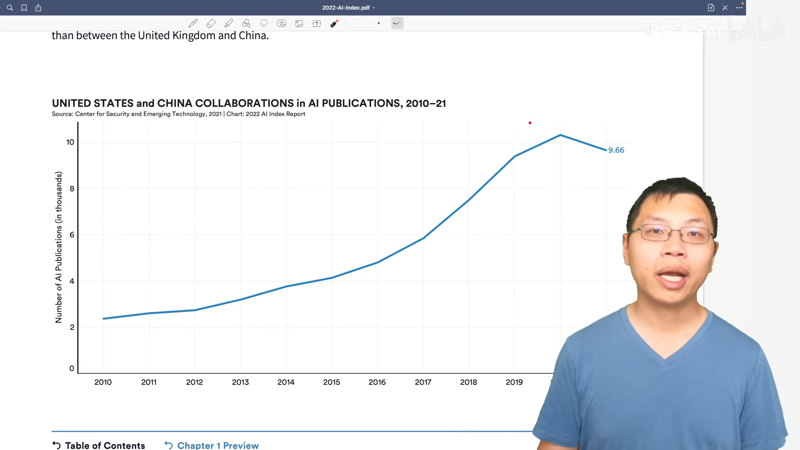Image resolution: width=800 pixels, height=450 pixels.
Task: Click the 9.66 data label on chart
Action: (616, 150)
